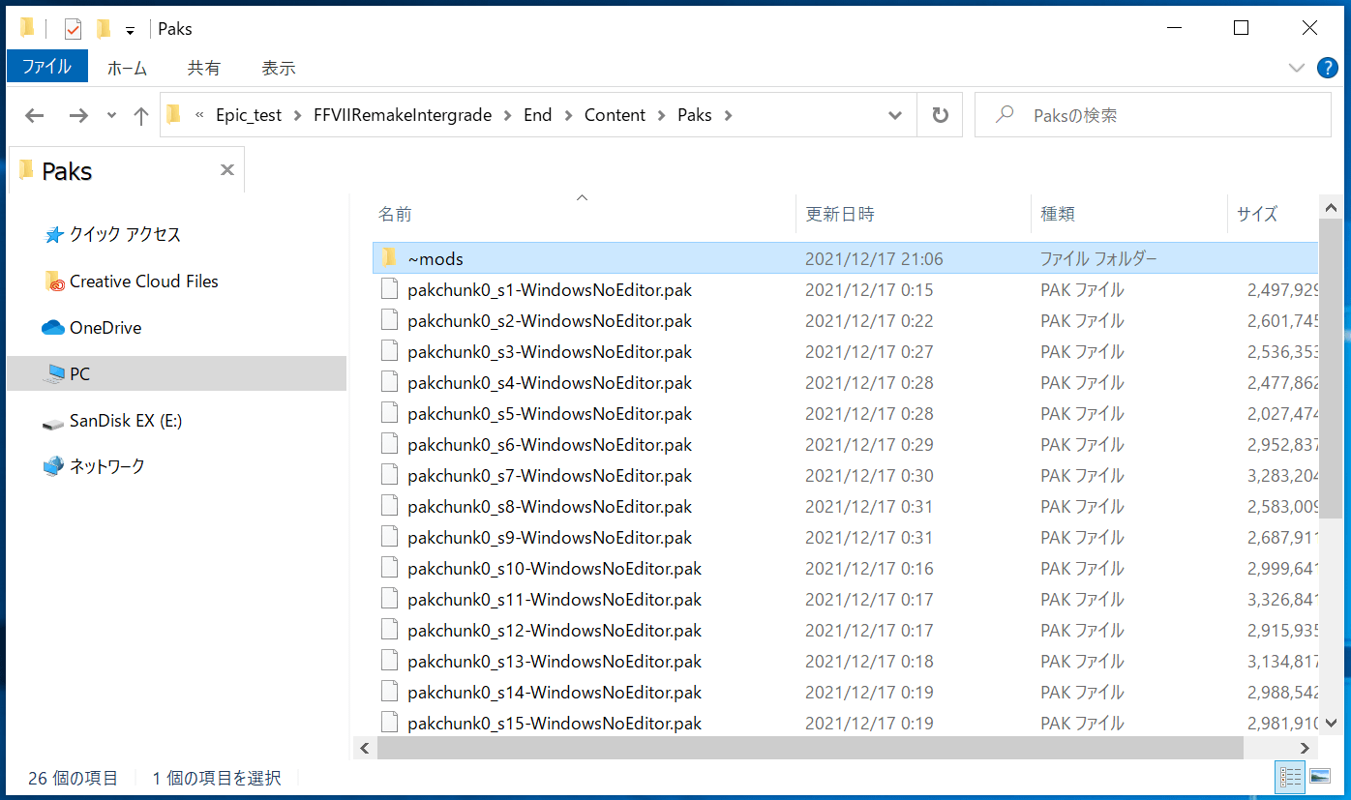
Task: Click the horizontal scrollbar right arrow
Action: [1305, 748]
